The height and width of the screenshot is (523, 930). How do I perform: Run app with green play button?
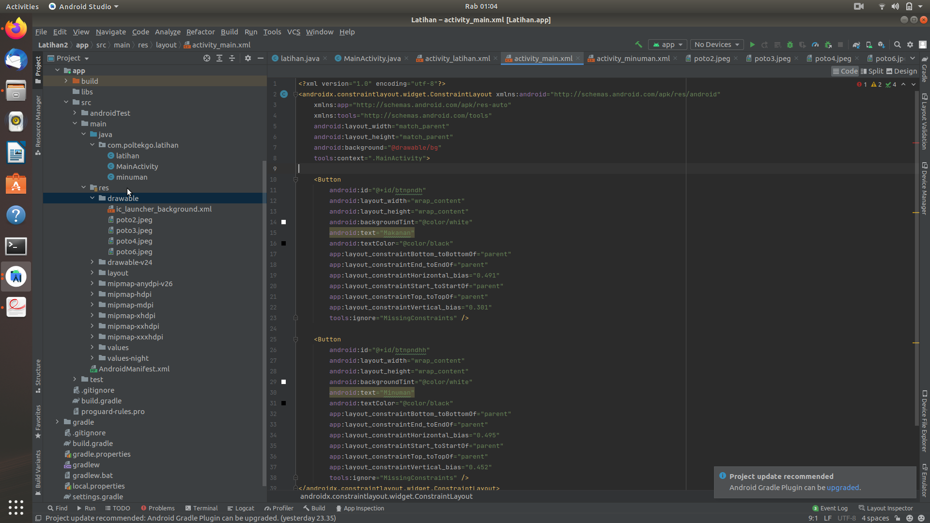tap(752, 45)
